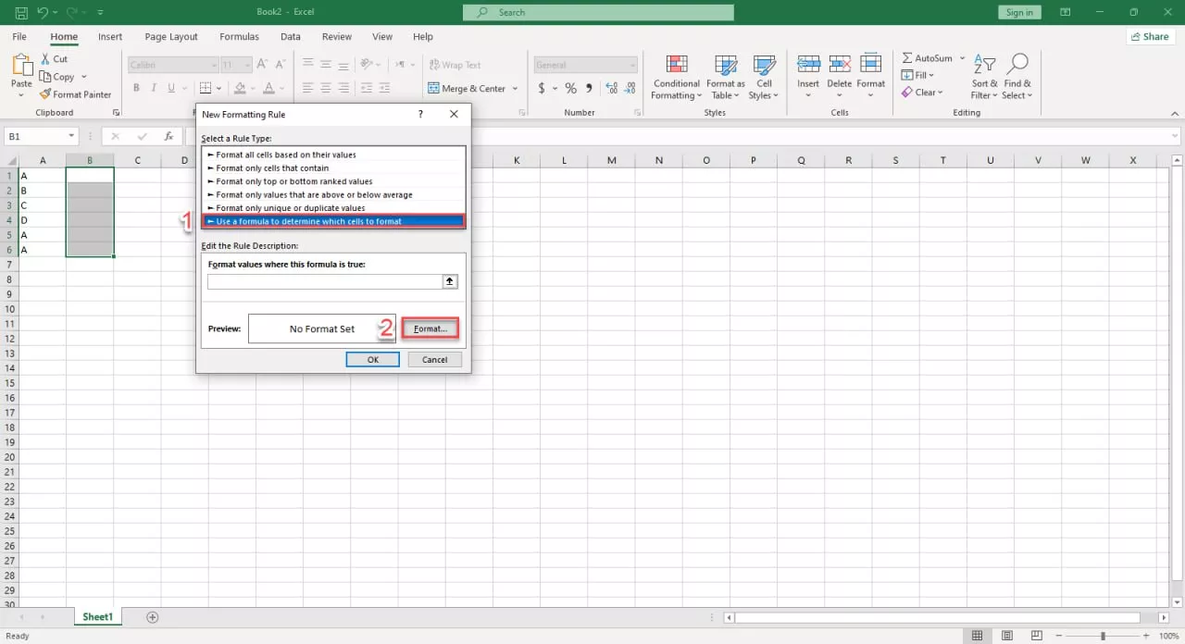Click the Save icon in the title bar
The height and width of the screenshot is (644, 1185).
tap(20, 13)
